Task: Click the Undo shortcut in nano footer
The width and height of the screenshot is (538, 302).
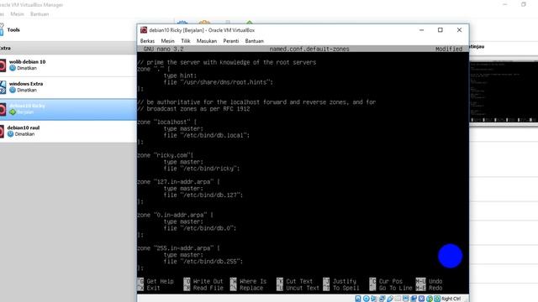Action: [429, 282]
